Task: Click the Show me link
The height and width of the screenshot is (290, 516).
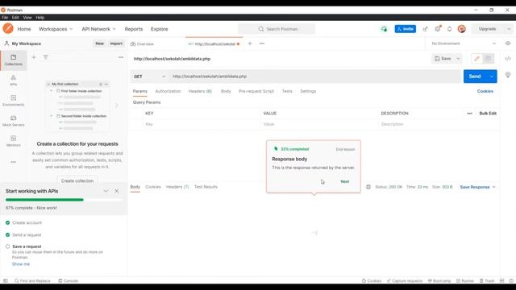Action: pos(21,264)
